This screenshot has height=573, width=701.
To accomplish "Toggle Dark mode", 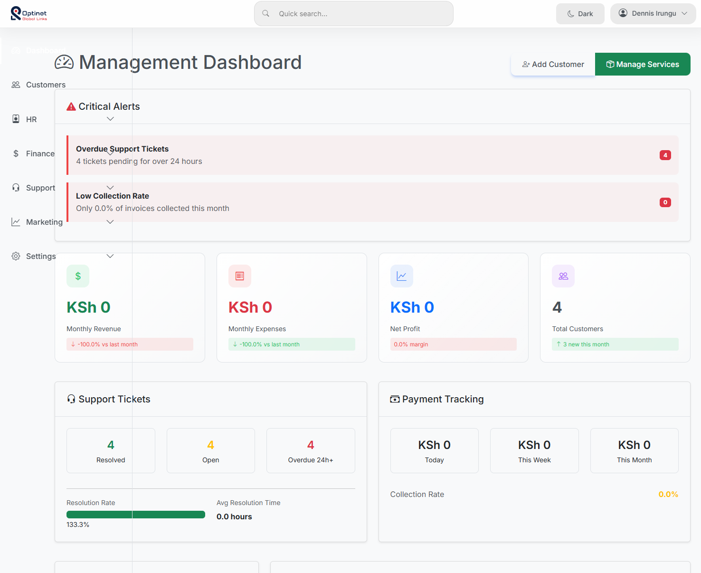I will [580, 14].
